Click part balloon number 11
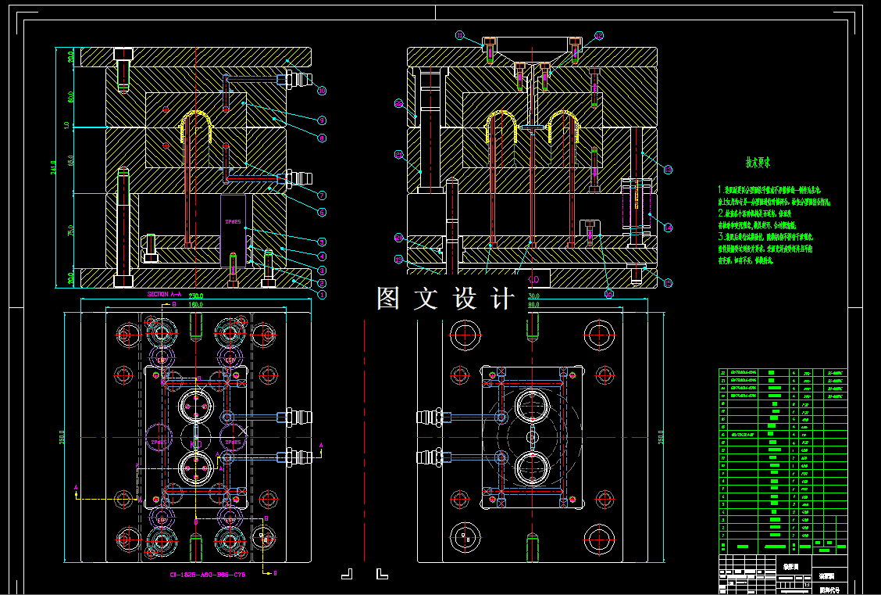881x595 pixels. pos(459,35)
